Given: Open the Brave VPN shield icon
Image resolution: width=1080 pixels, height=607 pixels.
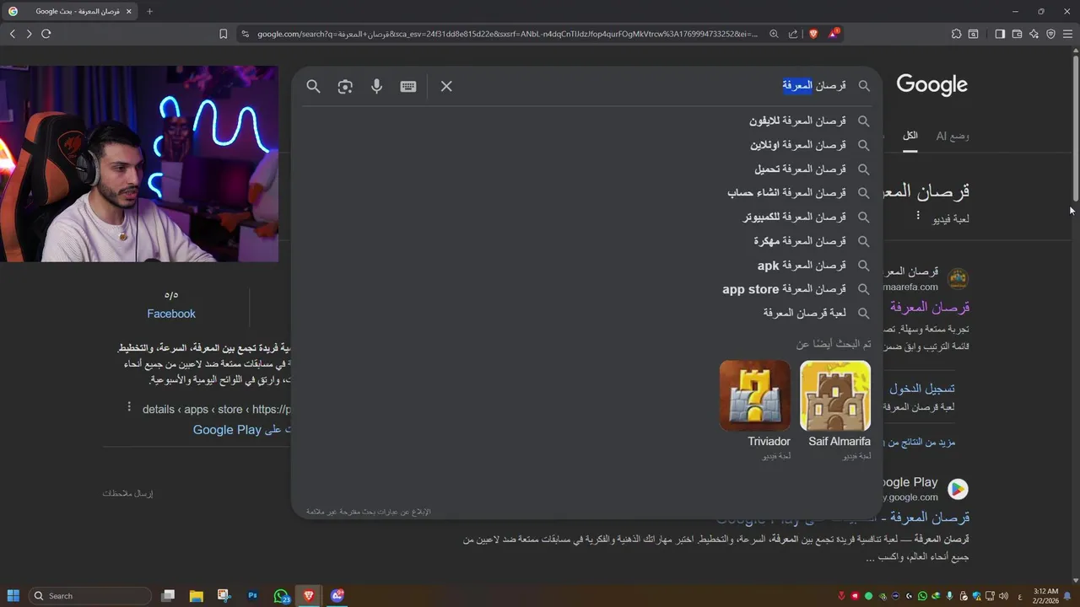Looking at the screenshot, I should tap(1050, 34).
